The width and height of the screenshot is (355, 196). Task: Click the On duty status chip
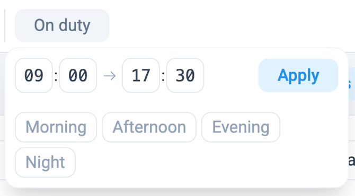tap(62, 25)
